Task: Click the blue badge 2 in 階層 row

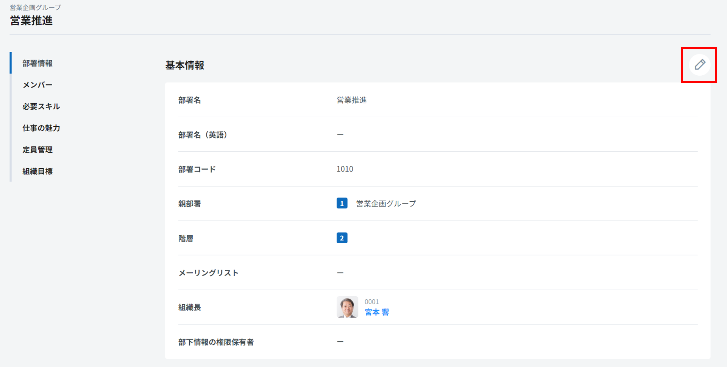Action: (x=342, y=238)
